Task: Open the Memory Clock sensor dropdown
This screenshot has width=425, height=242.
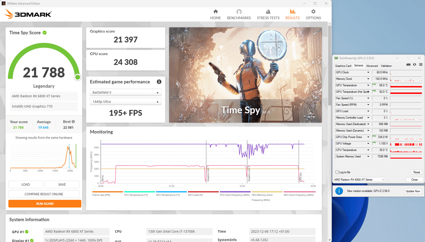Action: [x=368, y=79]
